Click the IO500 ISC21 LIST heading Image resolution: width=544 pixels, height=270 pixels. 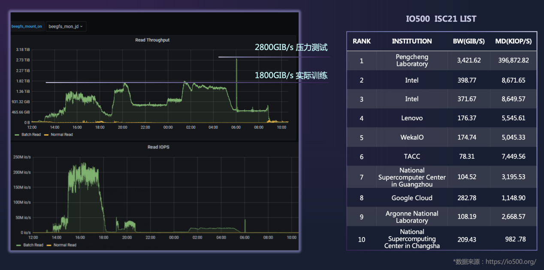pyautogui.click(x=441, y=19)
